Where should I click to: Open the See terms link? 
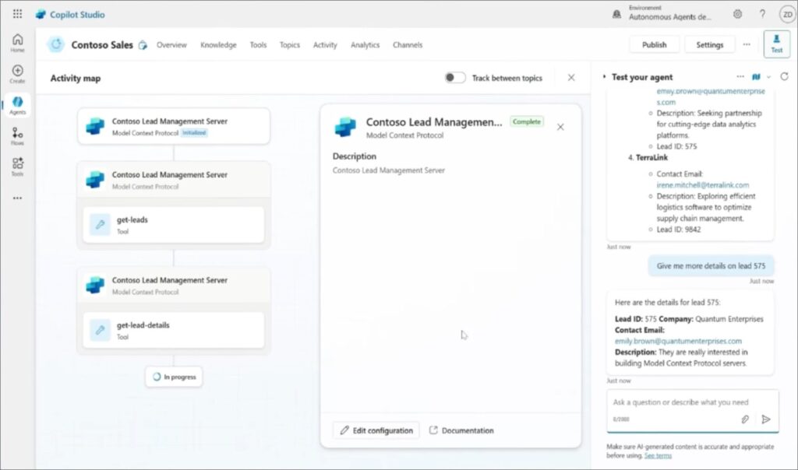[658, 456]
